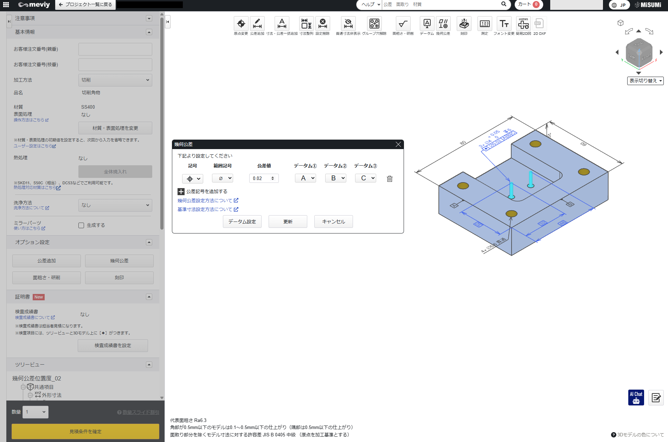Image resolution: width=668 pixels, height=442 pixels.
Task: Open the apps grid menu icon
Action: coord(6,5)
